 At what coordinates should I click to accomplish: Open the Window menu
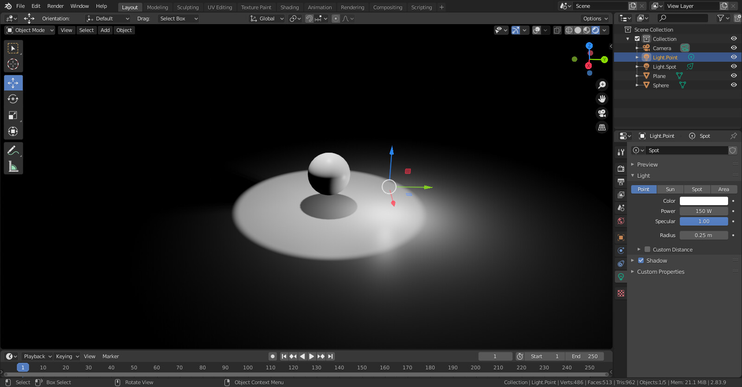(x=79, y=6)
